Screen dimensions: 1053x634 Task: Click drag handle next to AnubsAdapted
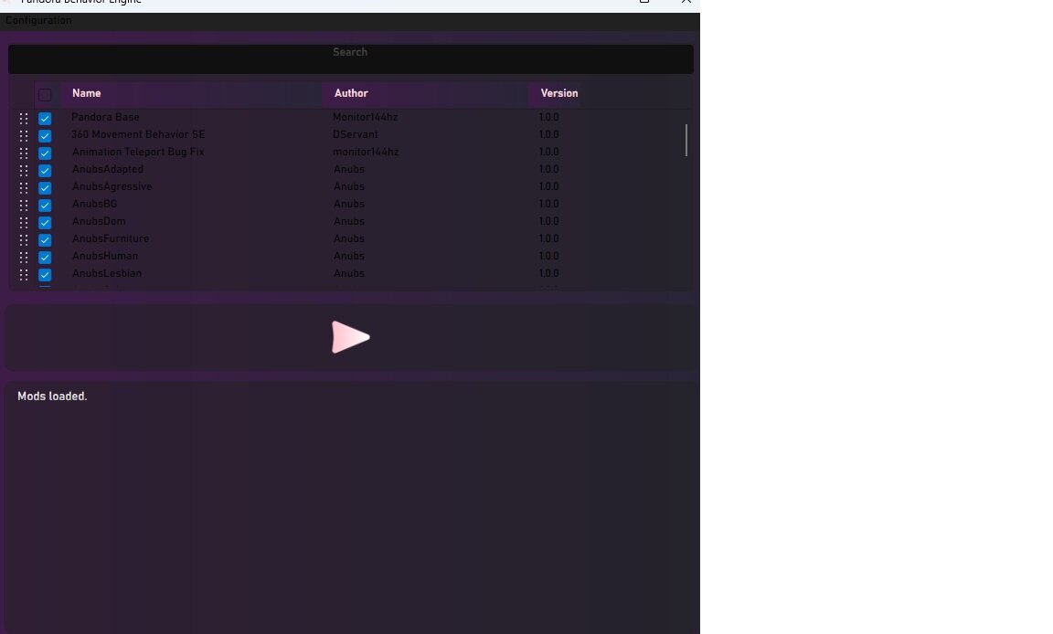click(24, 171)
